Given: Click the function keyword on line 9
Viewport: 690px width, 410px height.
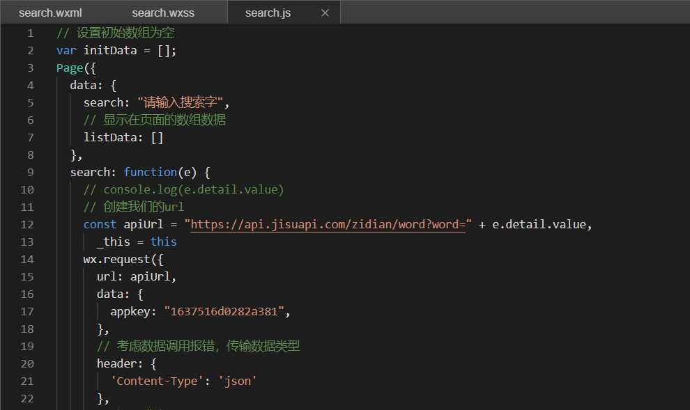Looking at the screenshot, I should coord(150,172).
